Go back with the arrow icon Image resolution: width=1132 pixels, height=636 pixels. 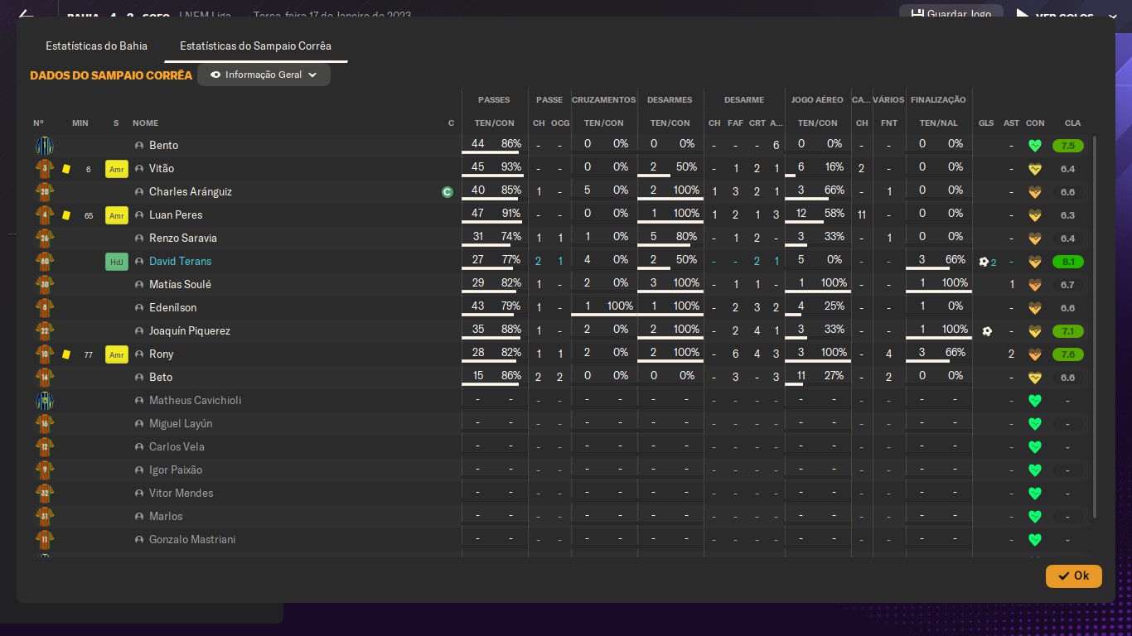click(x=26, y=15)
